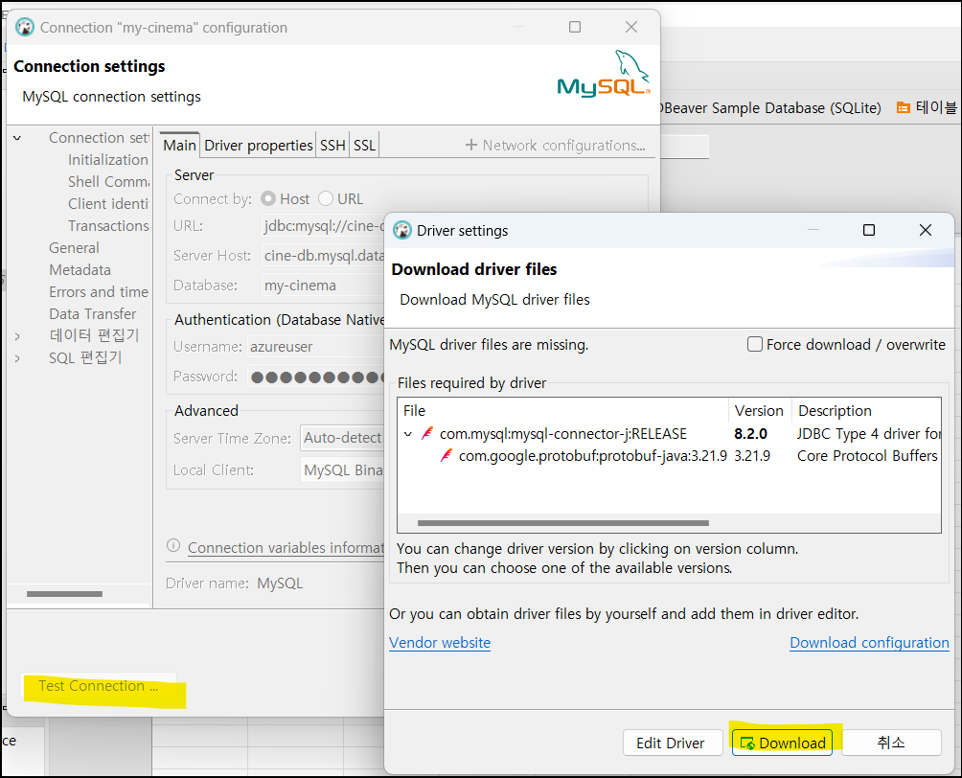Select Initialization in settings tree
The image size is (962, 778).
(x=108, y=159)
